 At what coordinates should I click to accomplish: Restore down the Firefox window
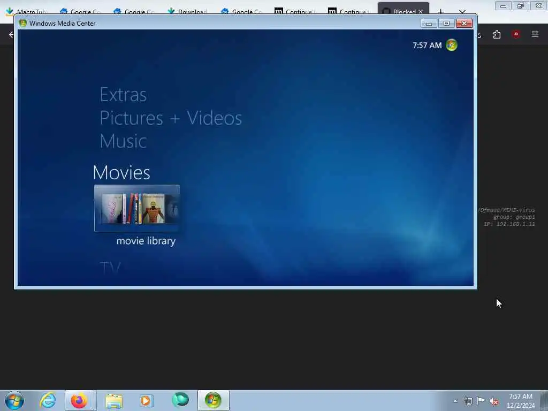[x=521, y=6]
